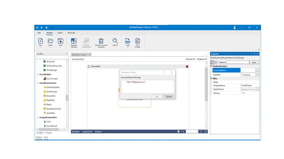Click the fit to screen icon
284x159 pixels.
pyautogui.click(x=201, y=132)
